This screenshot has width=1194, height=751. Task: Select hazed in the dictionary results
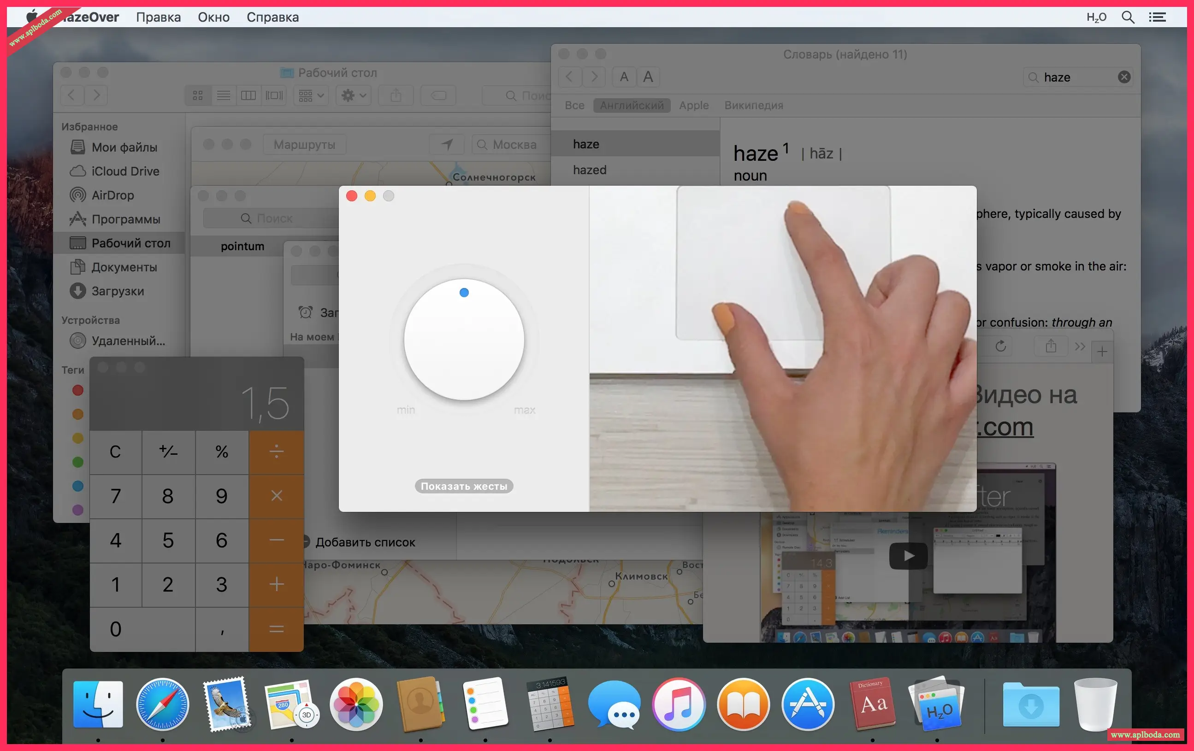point(590,170)
